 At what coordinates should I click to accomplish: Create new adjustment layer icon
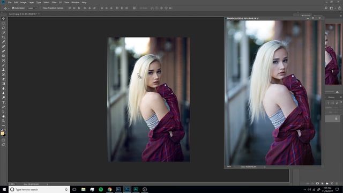tap(322, 183)
